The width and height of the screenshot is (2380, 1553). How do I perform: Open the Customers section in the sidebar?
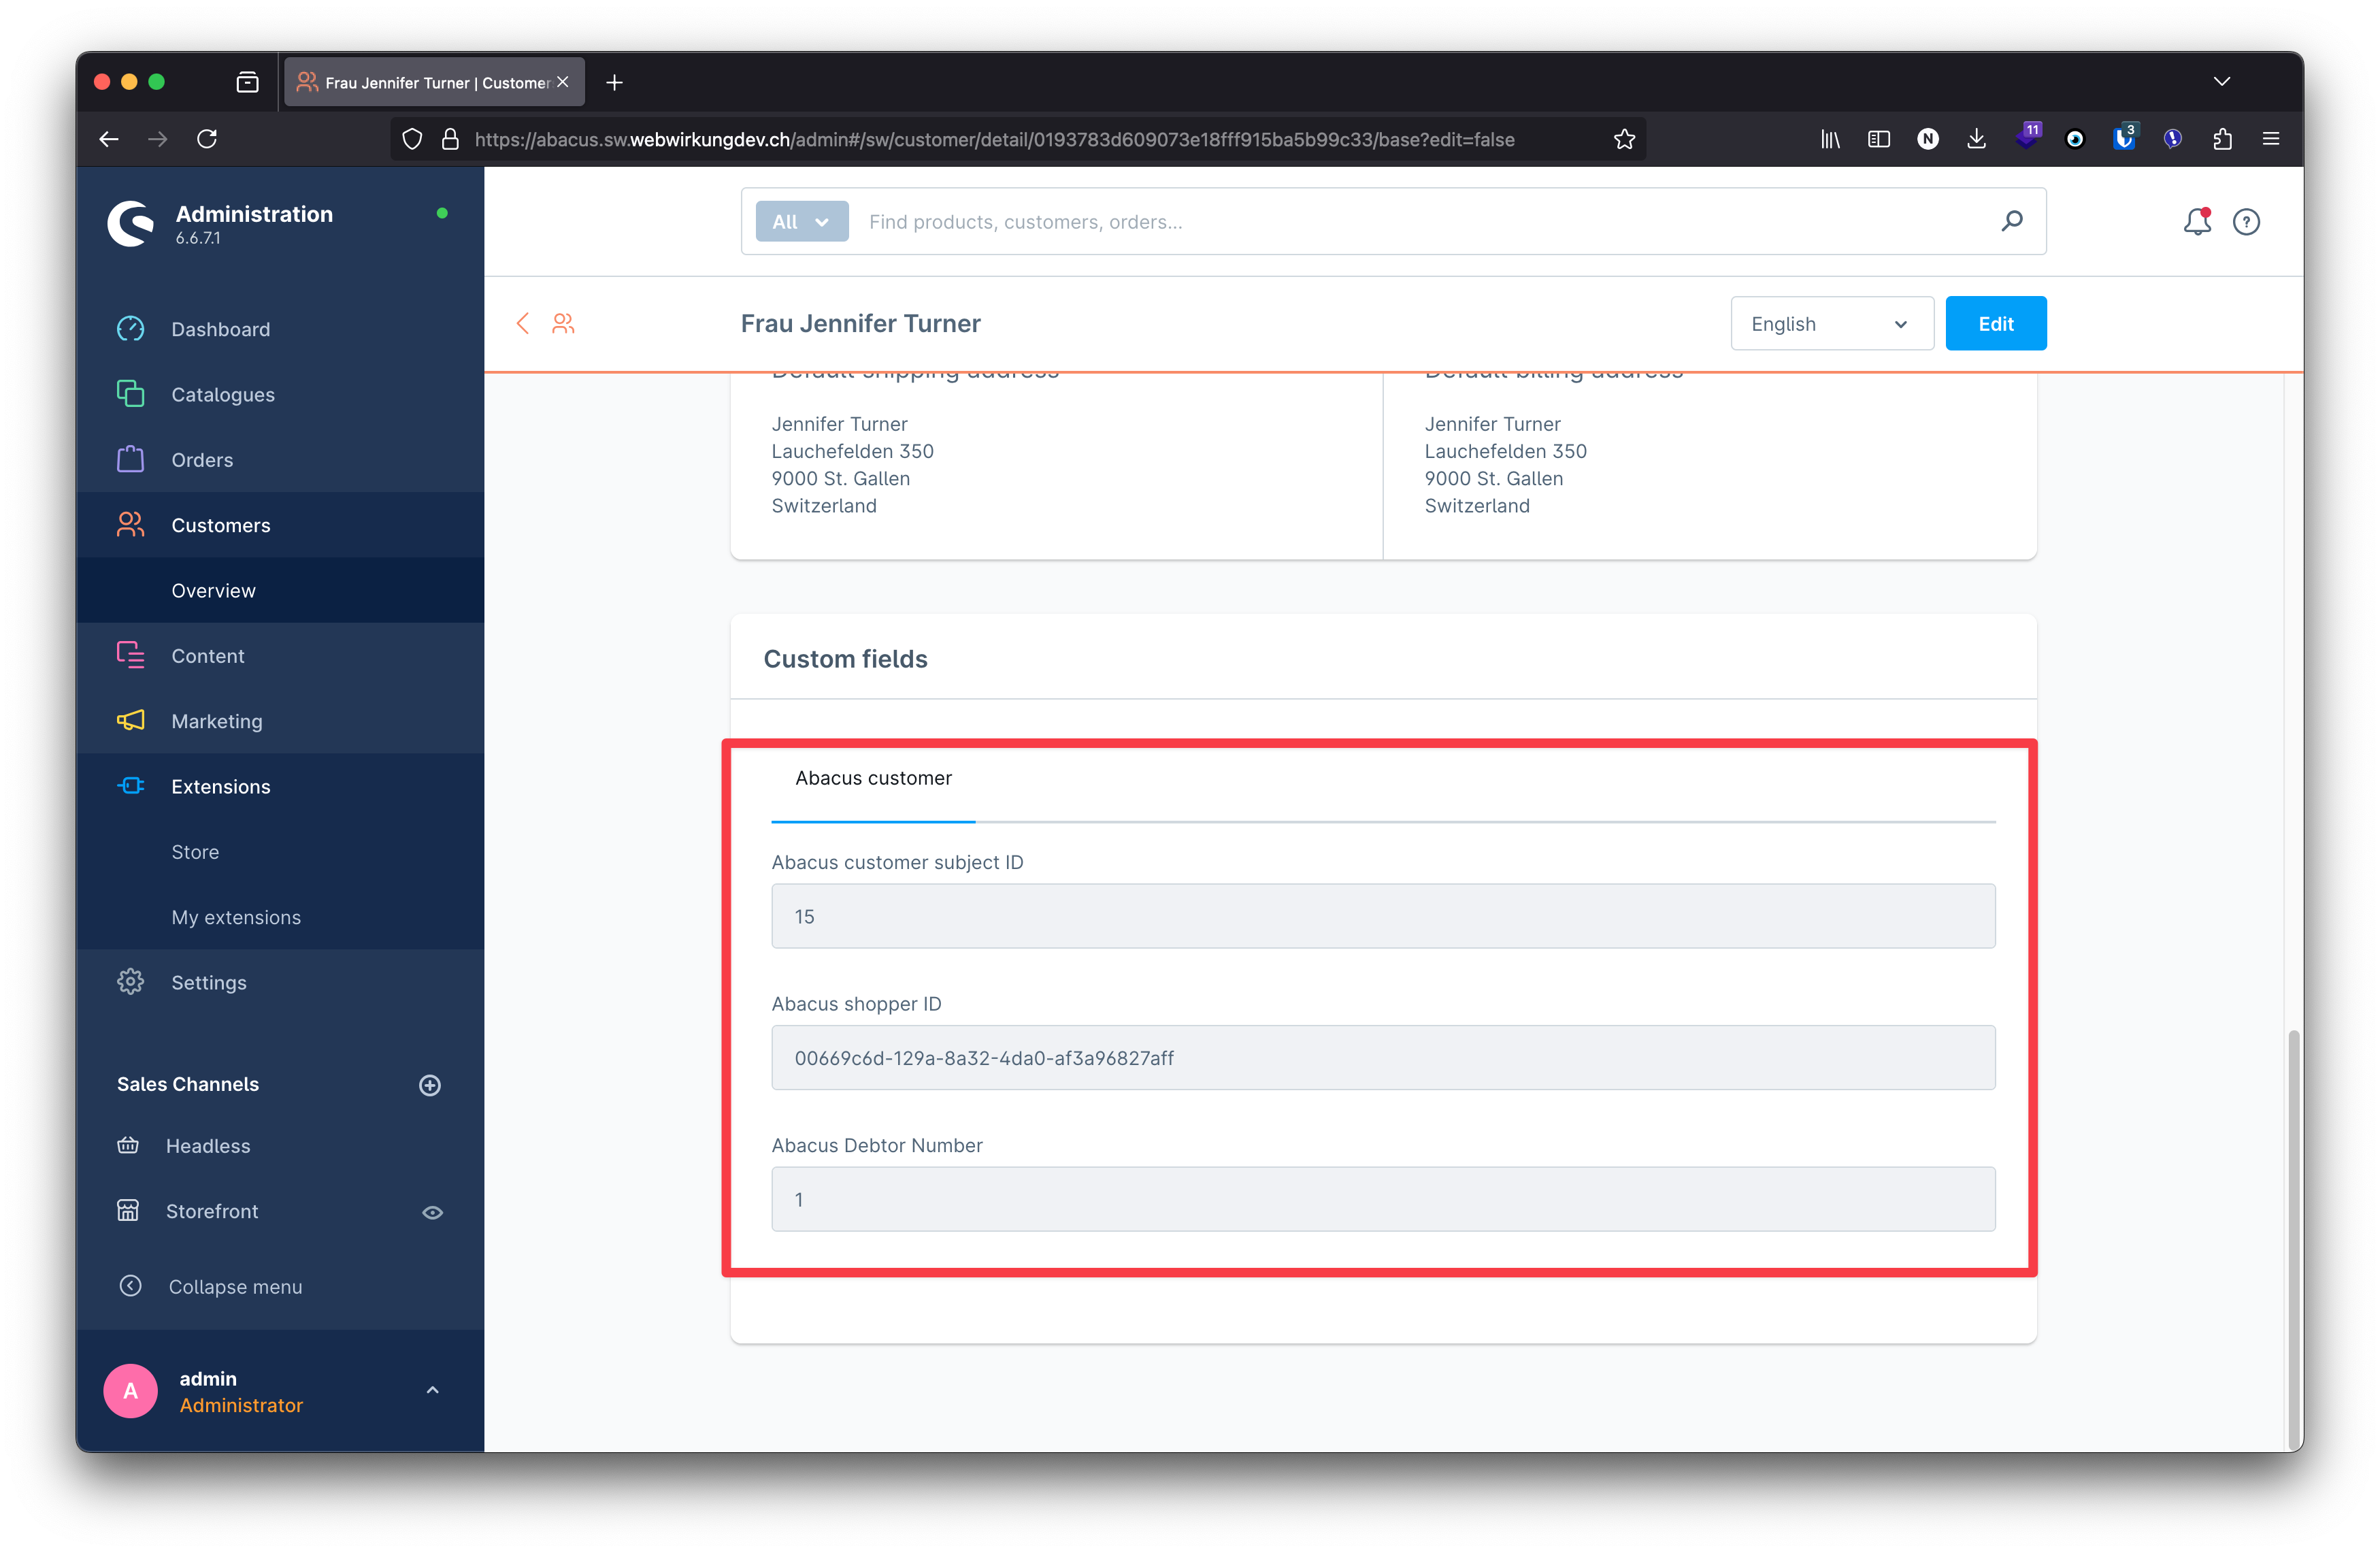click(x=220, y=525)
